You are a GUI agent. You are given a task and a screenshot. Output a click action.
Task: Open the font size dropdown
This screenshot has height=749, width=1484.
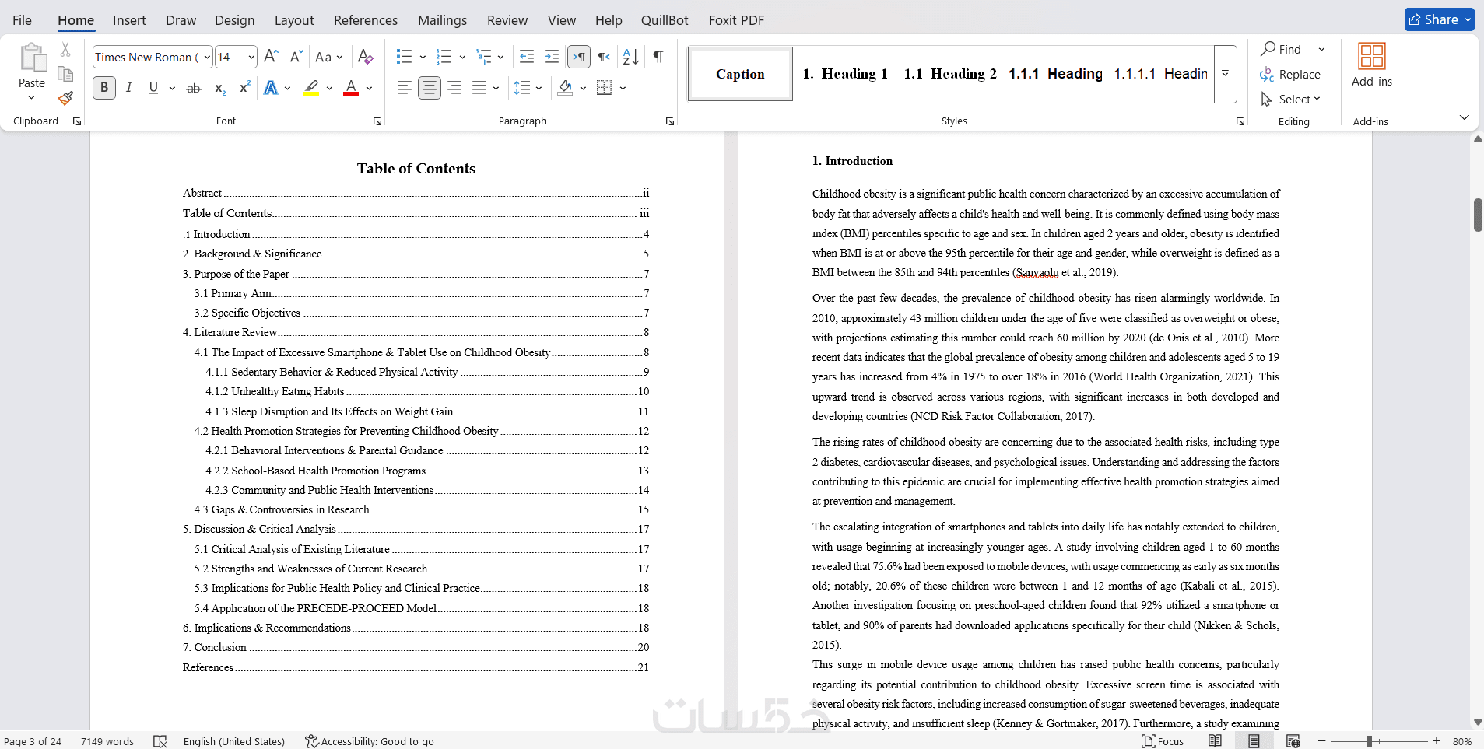251,57
